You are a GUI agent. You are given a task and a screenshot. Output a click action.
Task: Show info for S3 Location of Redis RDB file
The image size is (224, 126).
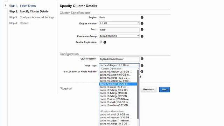tap(142, 71)
